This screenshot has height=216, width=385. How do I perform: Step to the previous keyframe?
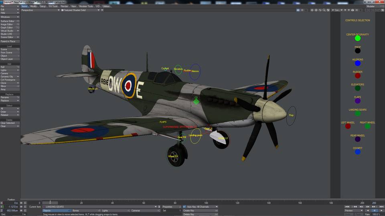(x=354, y=207)
